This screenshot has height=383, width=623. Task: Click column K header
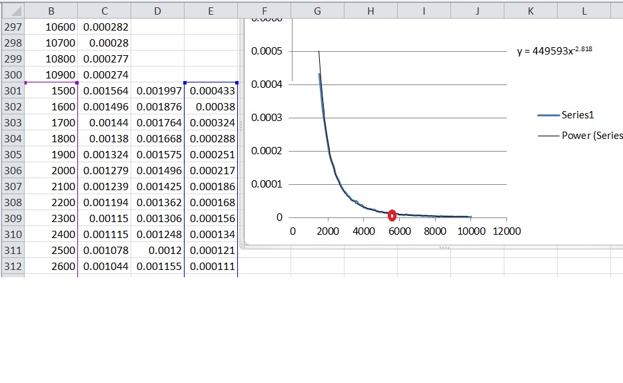click(530, 11)
